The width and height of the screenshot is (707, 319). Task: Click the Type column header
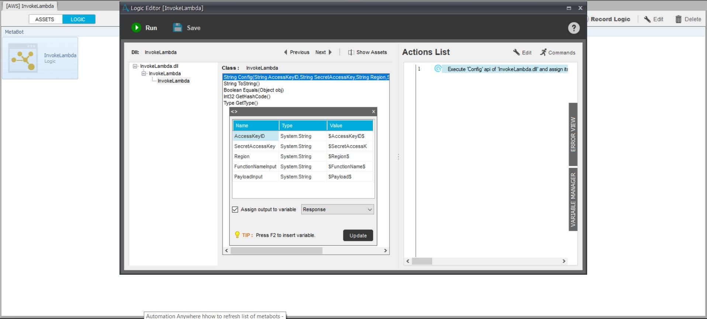click(303, 125)
